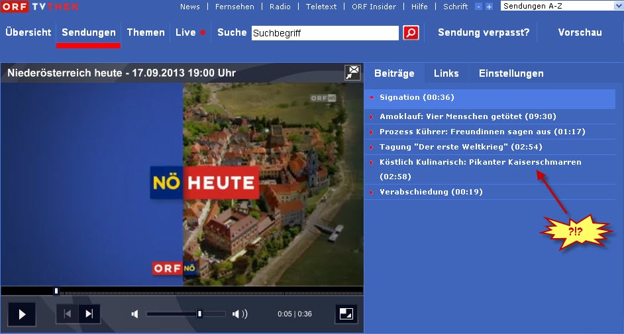The image size is (624, 334).
Task: Toggle fullscreen video mode
Action: (x=346, y=313)
